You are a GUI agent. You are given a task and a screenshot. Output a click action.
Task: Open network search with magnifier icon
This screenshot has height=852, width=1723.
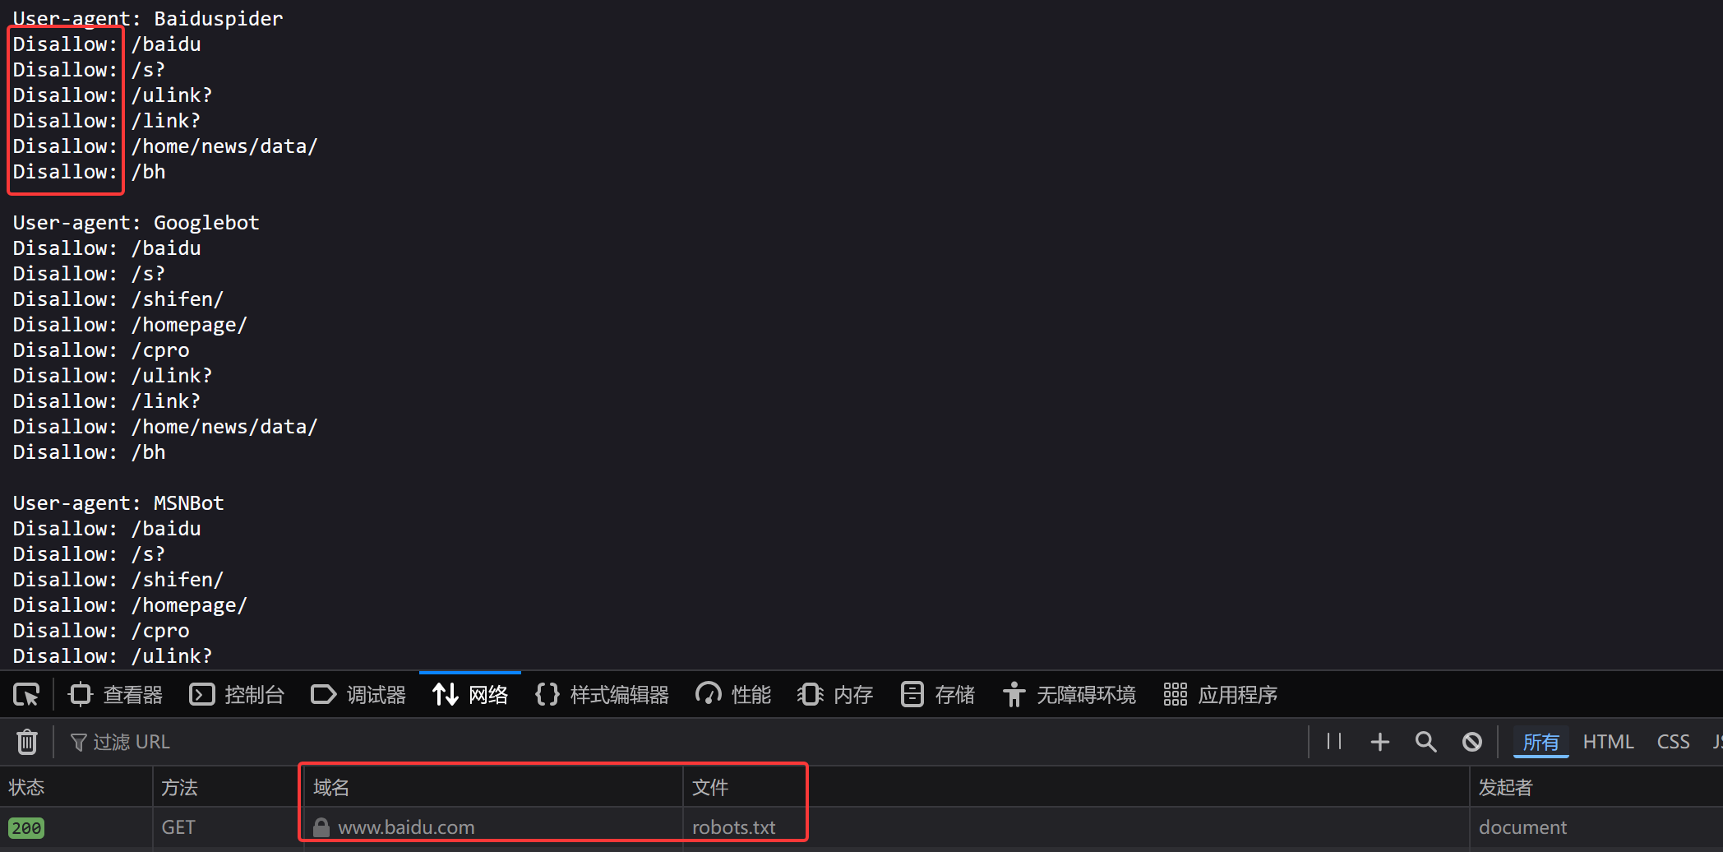tap(1426, 742)
